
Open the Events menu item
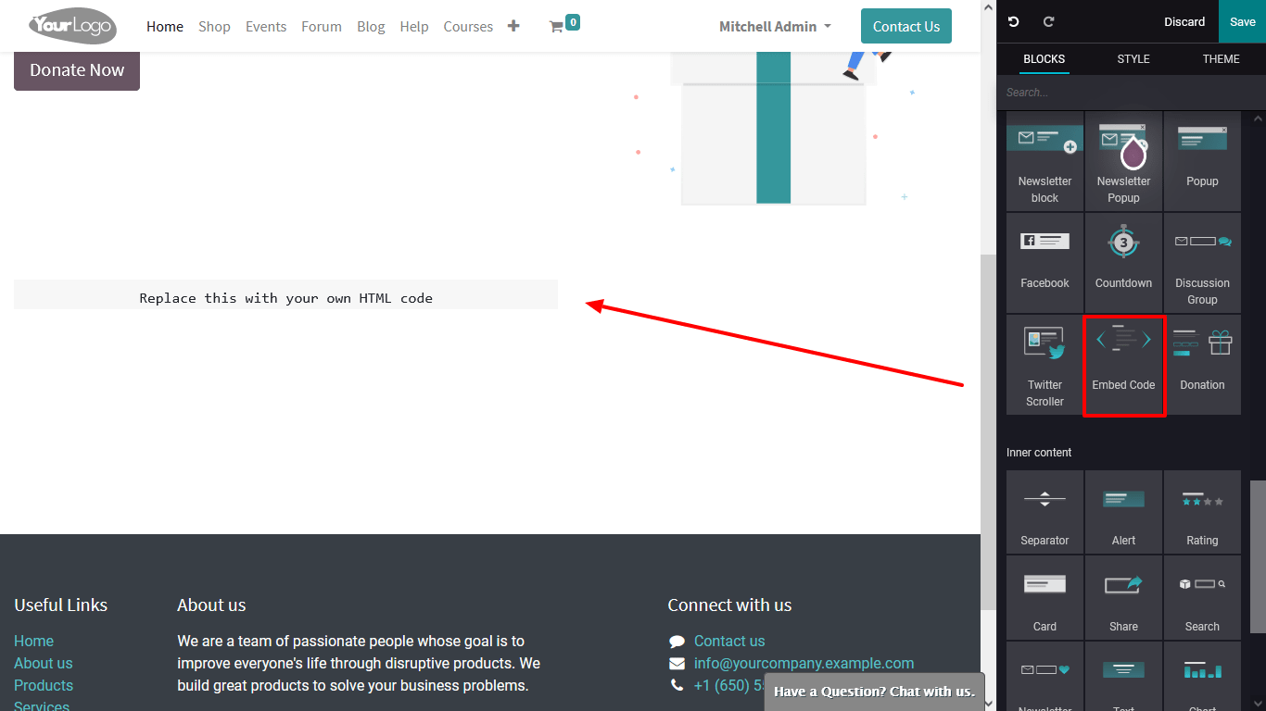point(266,26)
